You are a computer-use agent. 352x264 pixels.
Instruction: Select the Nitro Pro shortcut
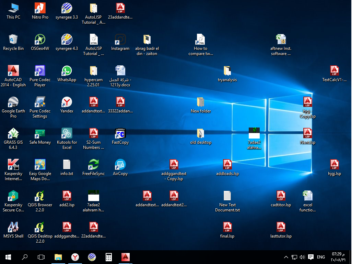click(40, 11)
